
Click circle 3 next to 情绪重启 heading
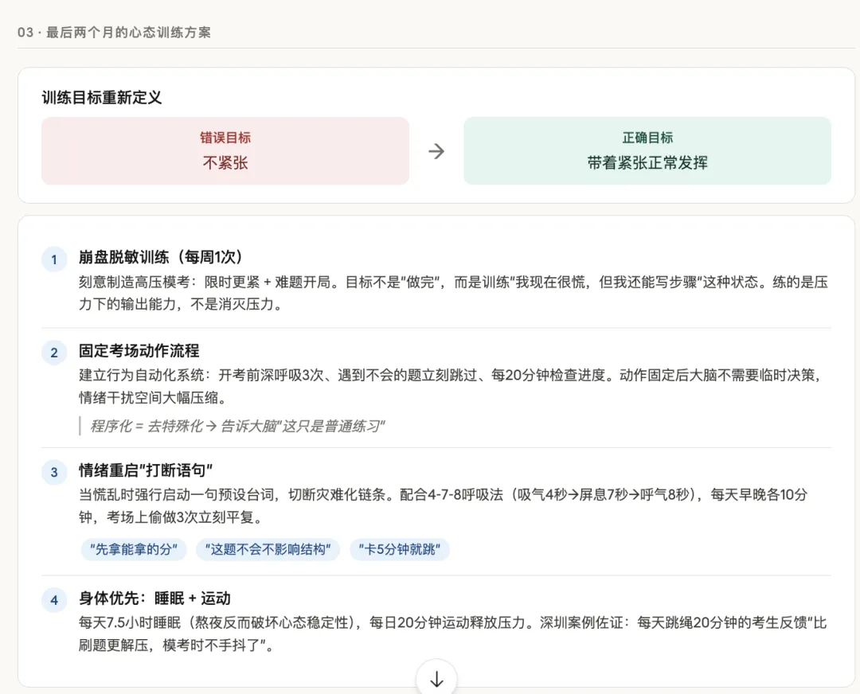[53, 472]
